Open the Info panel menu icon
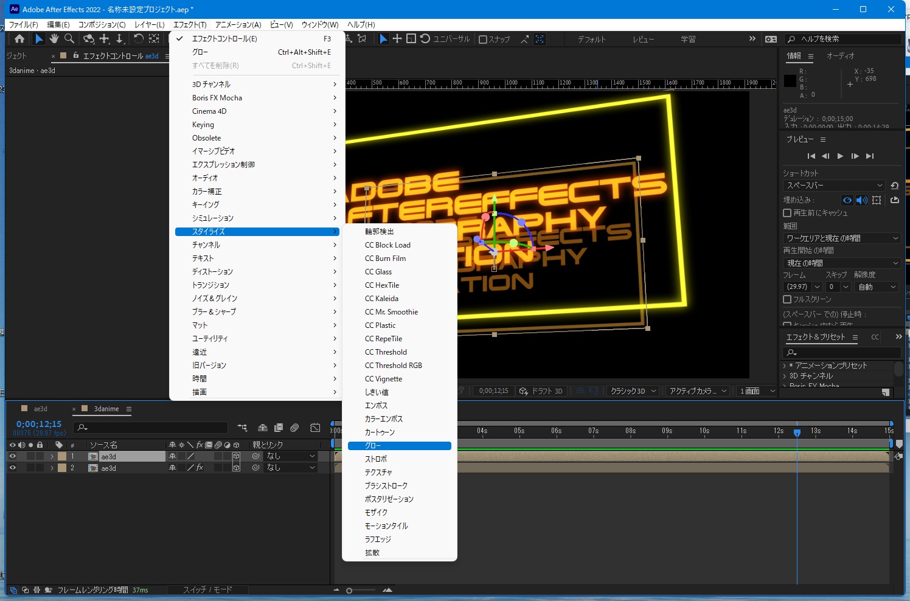The image size is (910, 601). [811, 56]
